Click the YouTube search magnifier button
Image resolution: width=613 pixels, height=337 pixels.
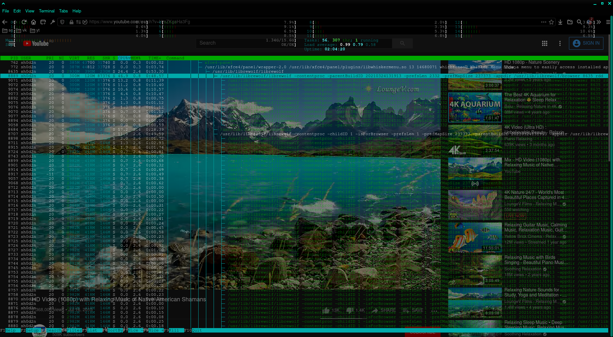point(402,43)
